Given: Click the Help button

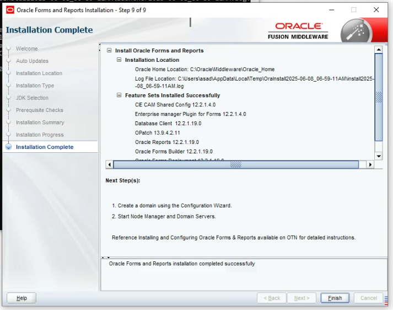Looking at the screenshot, I should click(21, 298).
